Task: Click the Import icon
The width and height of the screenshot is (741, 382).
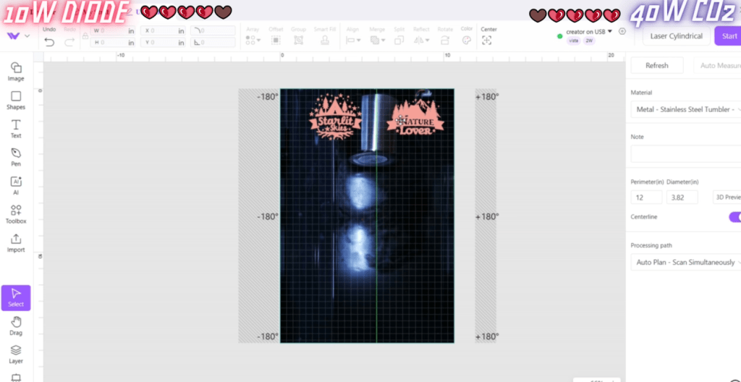Action: click(x=16, y=242)
